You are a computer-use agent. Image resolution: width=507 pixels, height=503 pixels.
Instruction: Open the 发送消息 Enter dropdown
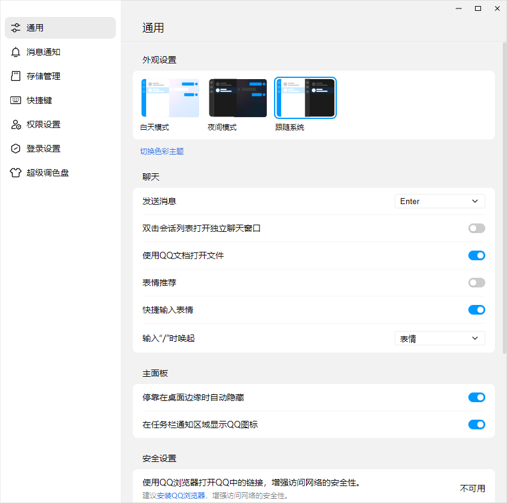coord(440,201)
